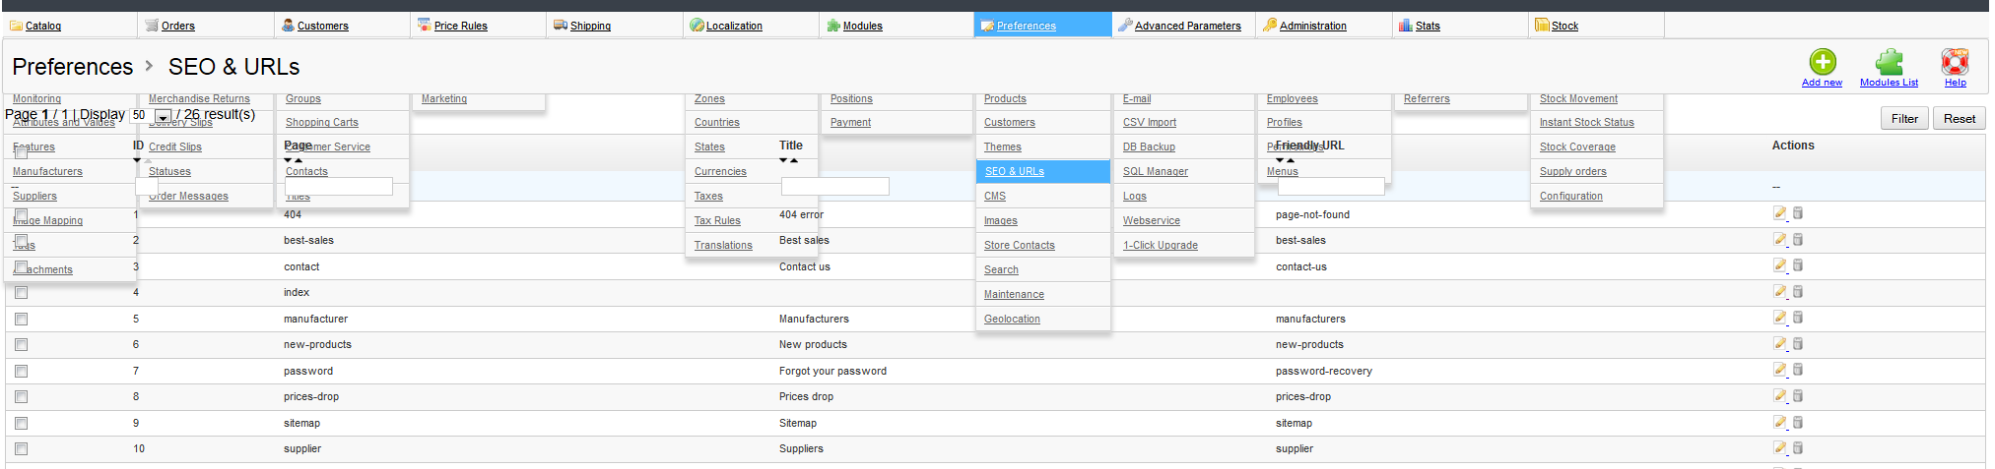Click the Reset button
Image resolution: width=1995 pixels, height=469 pixels.
(1959, 119)
